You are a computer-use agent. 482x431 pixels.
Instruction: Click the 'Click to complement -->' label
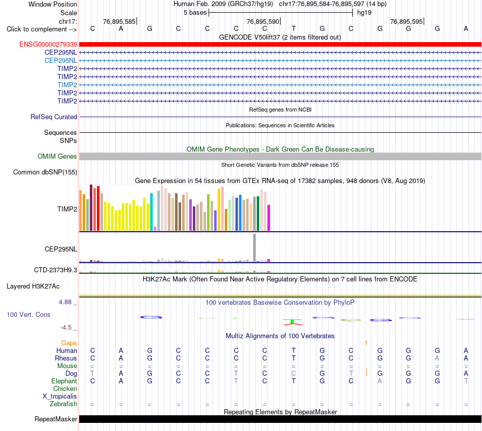click(x=42, y=29)
